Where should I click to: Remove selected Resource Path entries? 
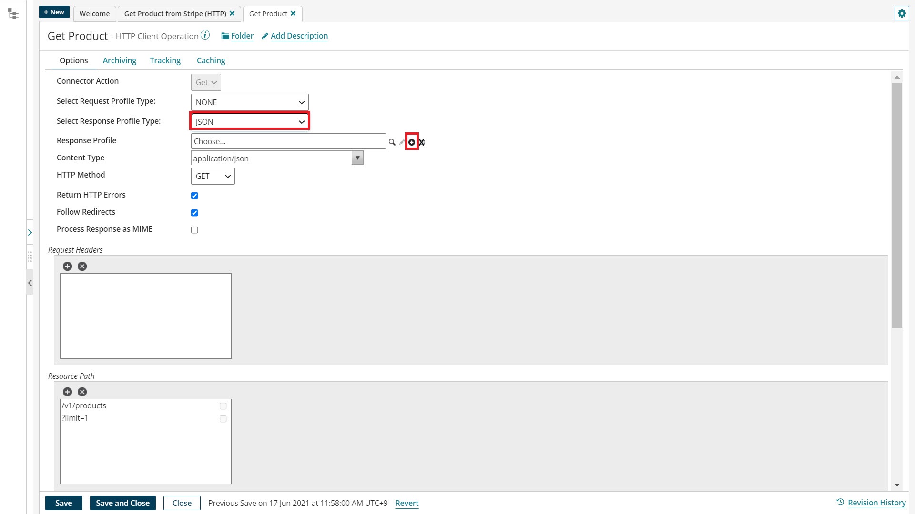[x=82, y=392]
